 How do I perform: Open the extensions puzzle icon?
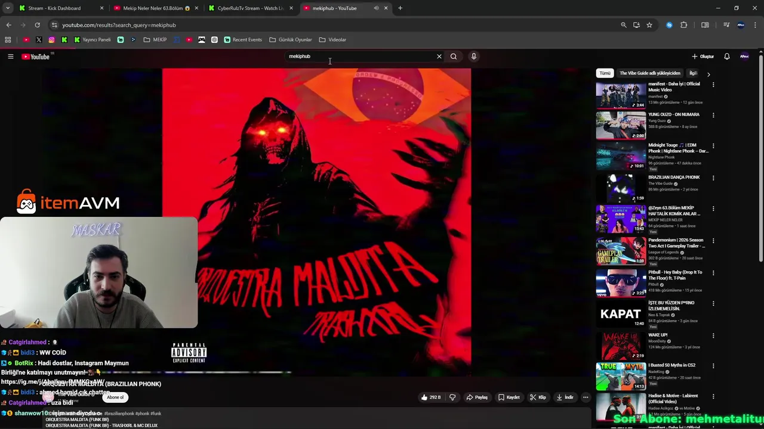(x=684, y=25)
